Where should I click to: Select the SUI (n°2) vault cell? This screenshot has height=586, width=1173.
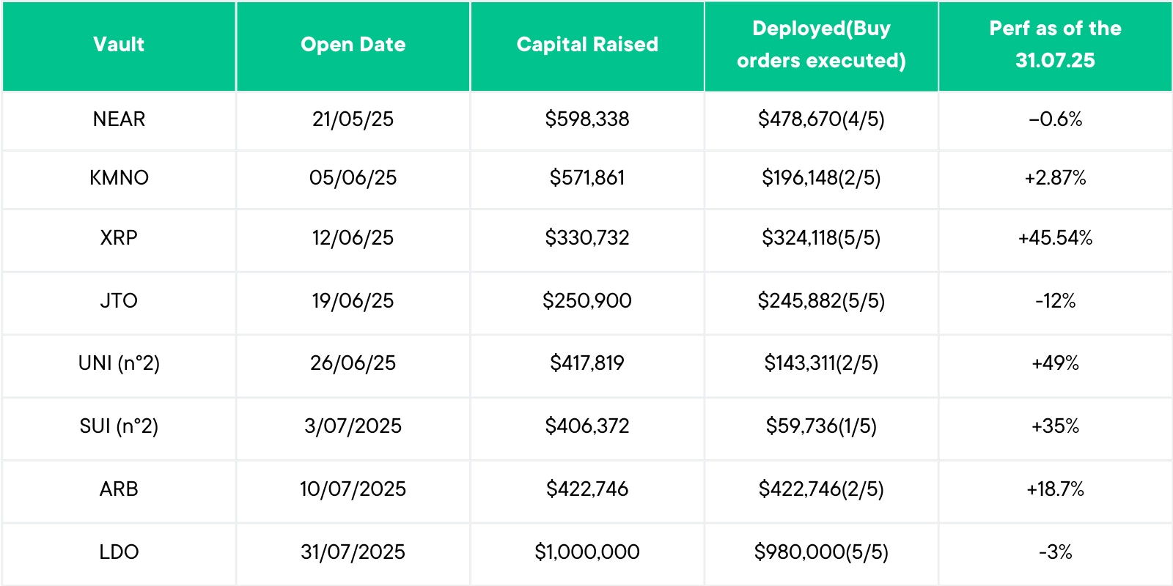point(119,426)
